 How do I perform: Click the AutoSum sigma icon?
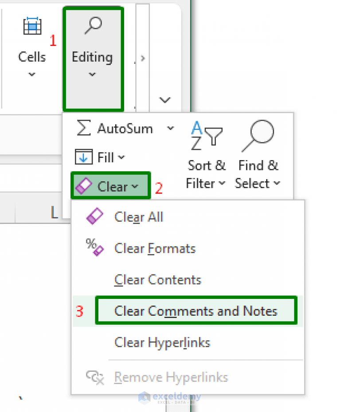(82, 128)
